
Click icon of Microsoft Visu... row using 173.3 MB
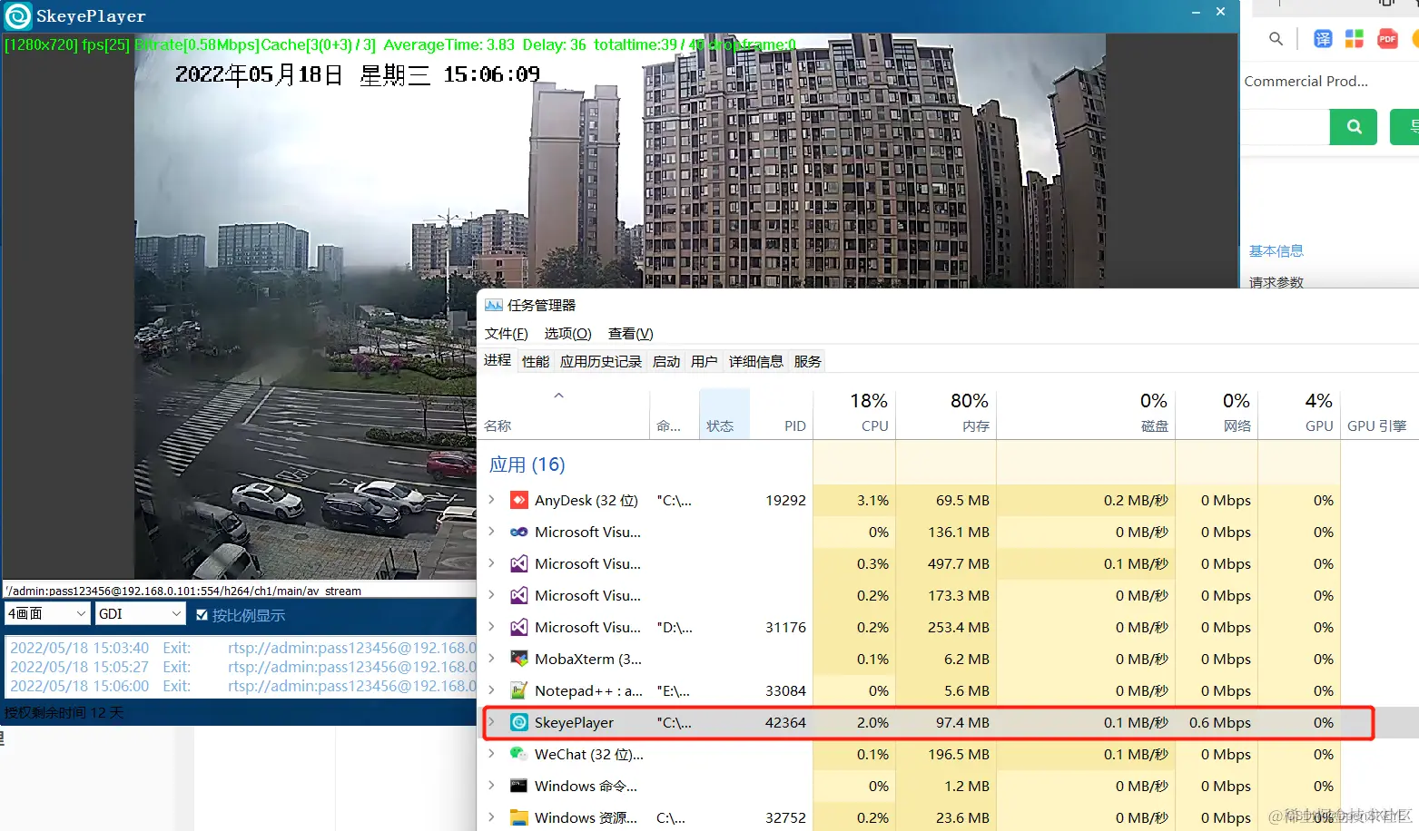point(519,595)
